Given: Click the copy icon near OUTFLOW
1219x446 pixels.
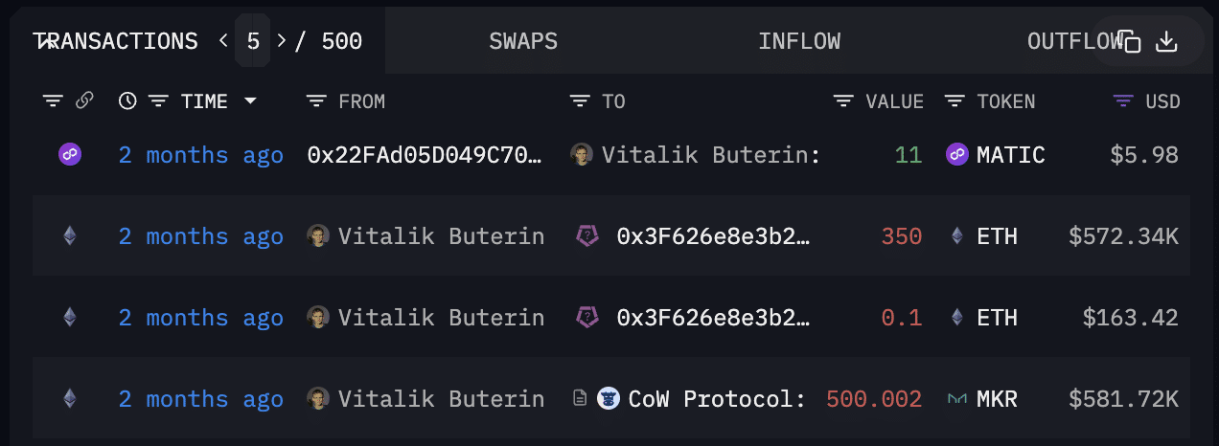Looking at the screenshot, I should [x=1130, y=41].
